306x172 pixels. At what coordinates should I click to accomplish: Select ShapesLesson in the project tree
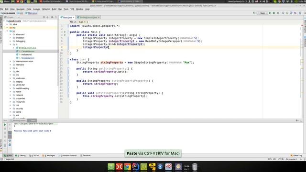[28, 58]
